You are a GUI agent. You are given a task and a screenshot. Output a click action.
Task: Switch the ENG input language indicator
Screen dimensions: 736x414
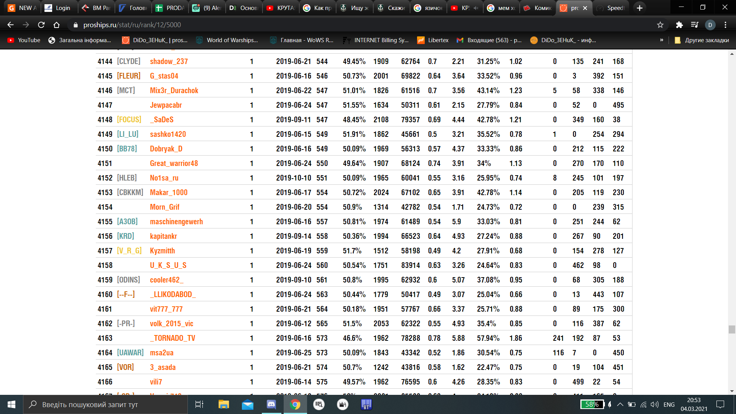click(669, 404)
